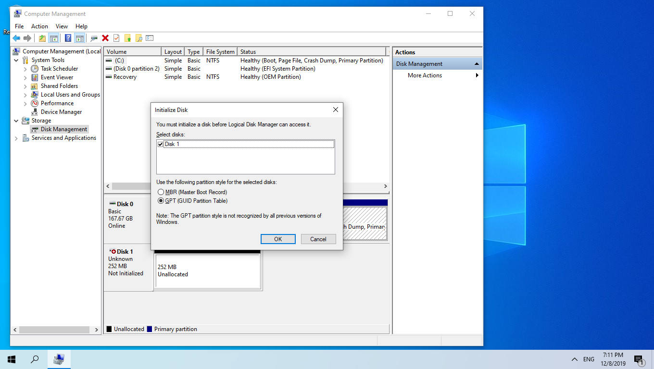Select Shared Folders tree item
The image size is (654, 369).
pos(59,86)
